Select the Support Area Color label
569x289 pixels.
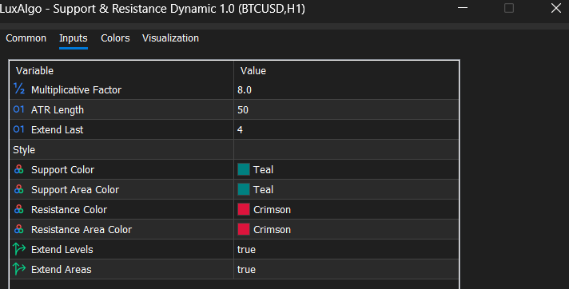pos(75,190)
